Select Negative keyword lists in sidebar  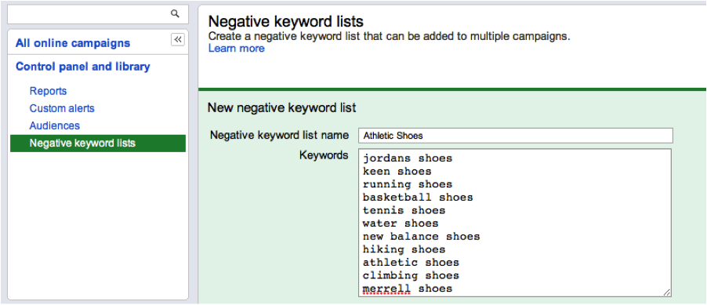[98, 143]
